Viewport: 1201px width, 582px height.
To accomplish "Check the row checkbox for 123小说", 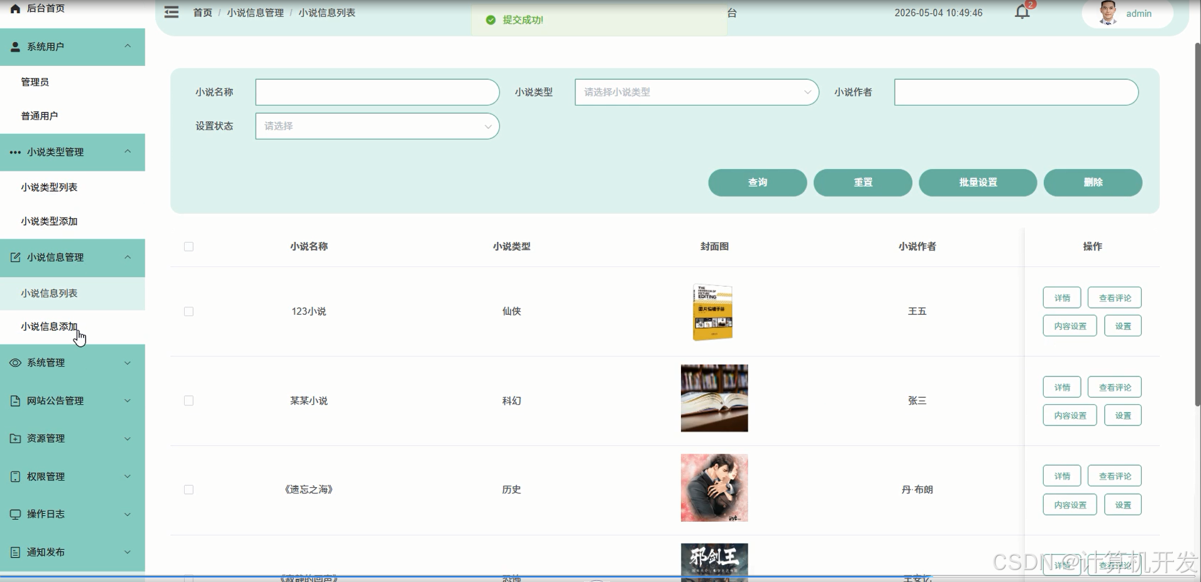I will (x=189, y=311).
